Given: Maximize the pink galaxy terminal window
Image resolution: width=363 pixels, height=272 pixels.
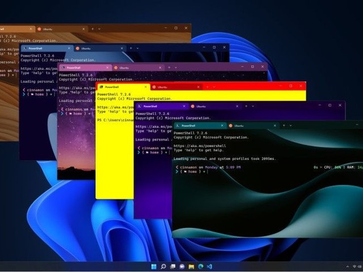Looking at the screenshot, I should coord(252,67).
